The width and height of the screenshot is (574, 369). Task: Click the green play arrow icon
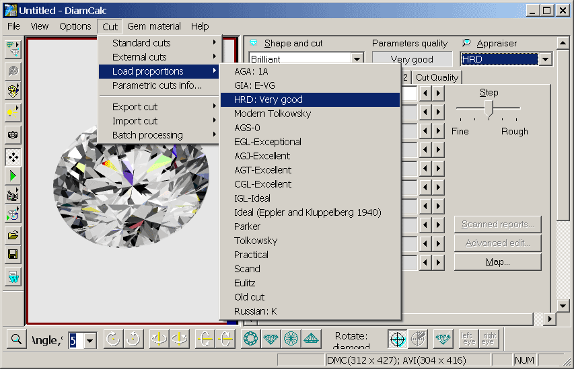click(x=13, y=176)
